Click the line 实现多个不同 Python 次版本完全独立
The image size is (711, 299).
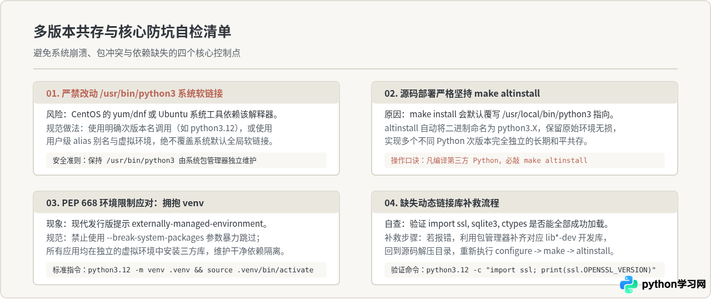[487, 141]
